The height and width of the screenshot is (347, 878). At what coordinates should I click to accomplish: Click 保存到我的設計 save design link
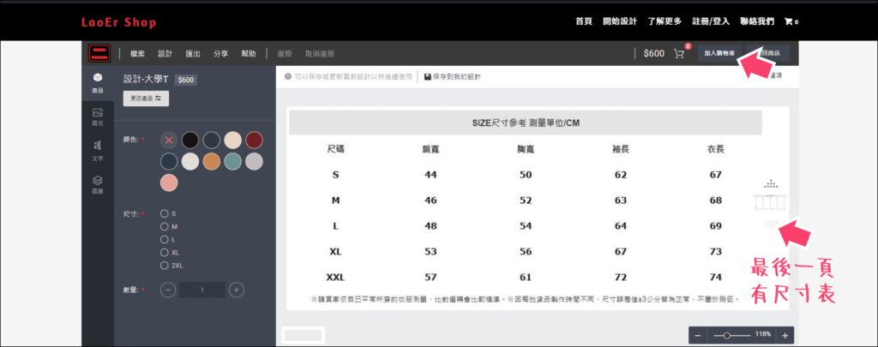(453, 77)
